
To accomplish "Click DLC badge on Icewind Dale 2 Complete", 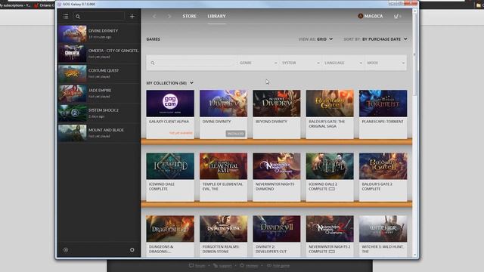I will [x=332, y=189].
